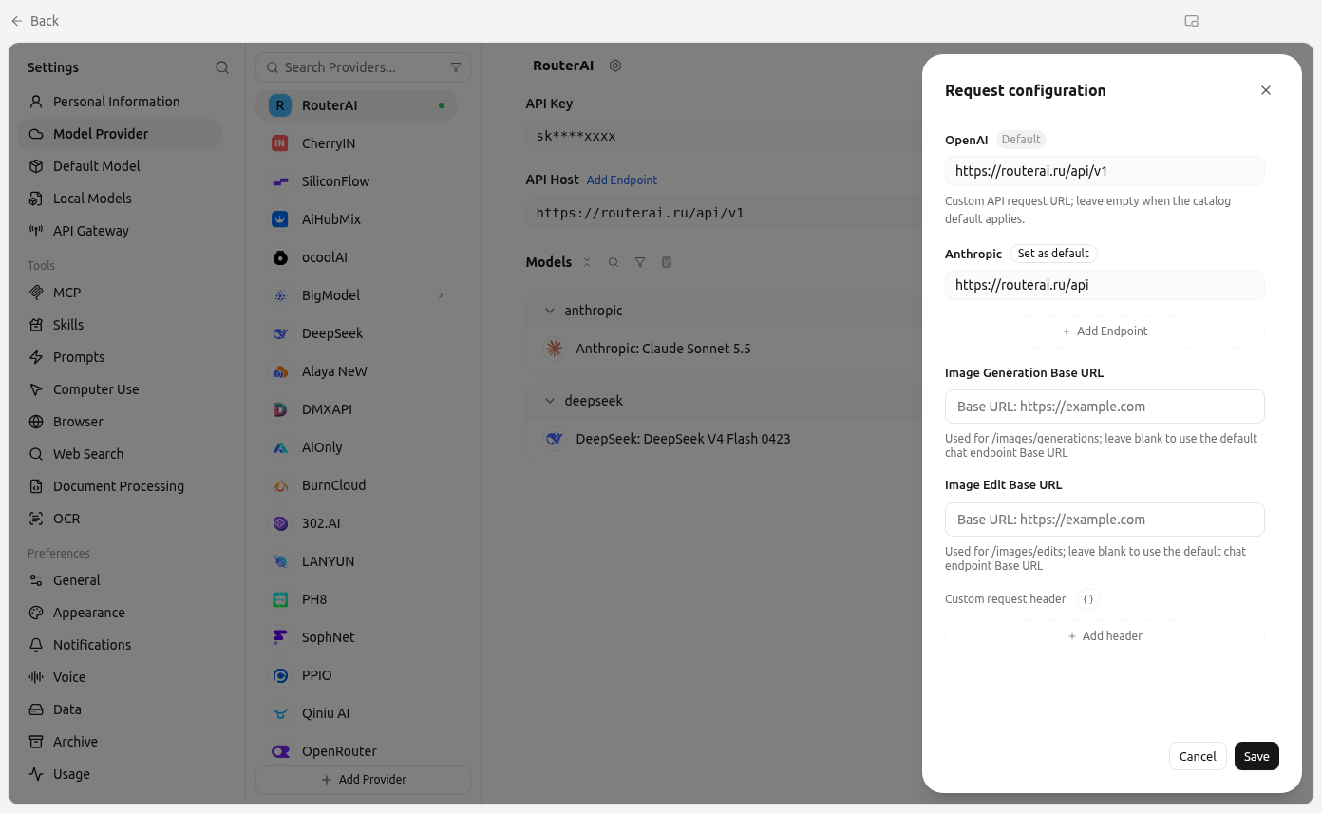Click the Document Processing icon

tap(36, 486)
